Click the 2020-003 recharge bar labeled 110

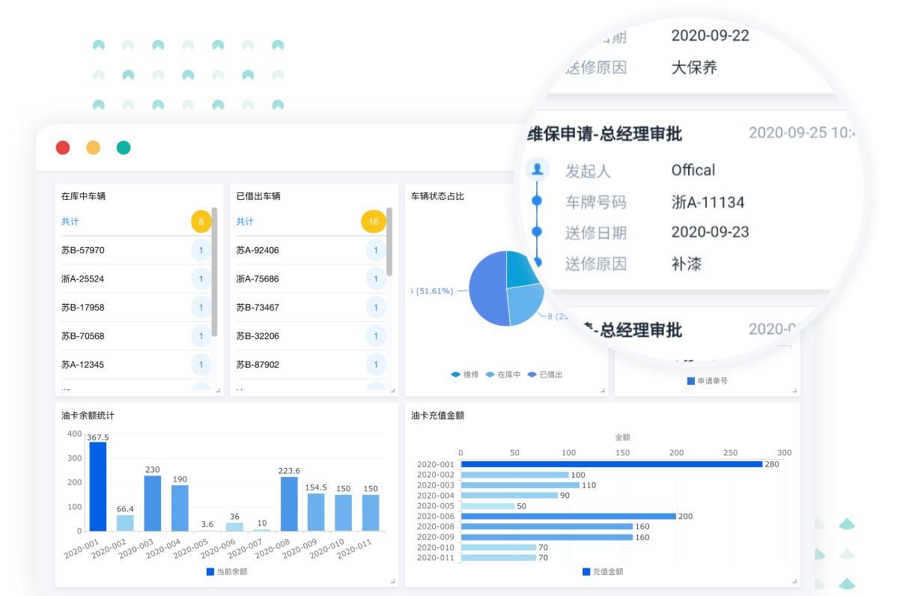[520, 485]
